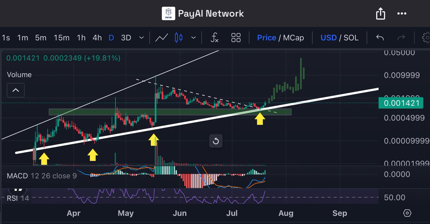The image size is (430, 224).
Task: Open the chart layout grid icon
Action: click(x=236, y=38)
